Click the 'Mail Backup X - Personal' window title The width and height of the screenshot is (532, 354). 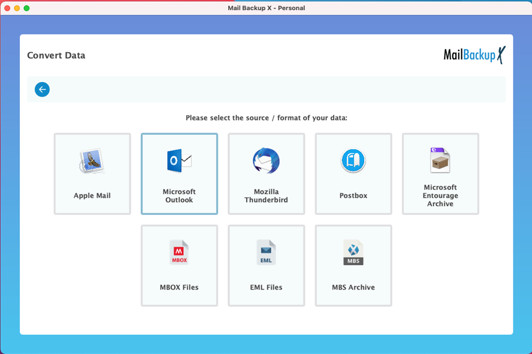click(267, 8)
